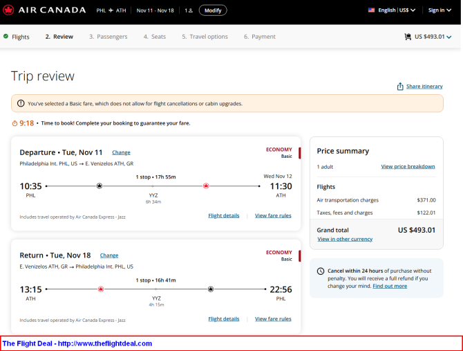Click red Air Canada icon on departure timeline
This screenshot has height=351, width=463.
click(206, 186)
